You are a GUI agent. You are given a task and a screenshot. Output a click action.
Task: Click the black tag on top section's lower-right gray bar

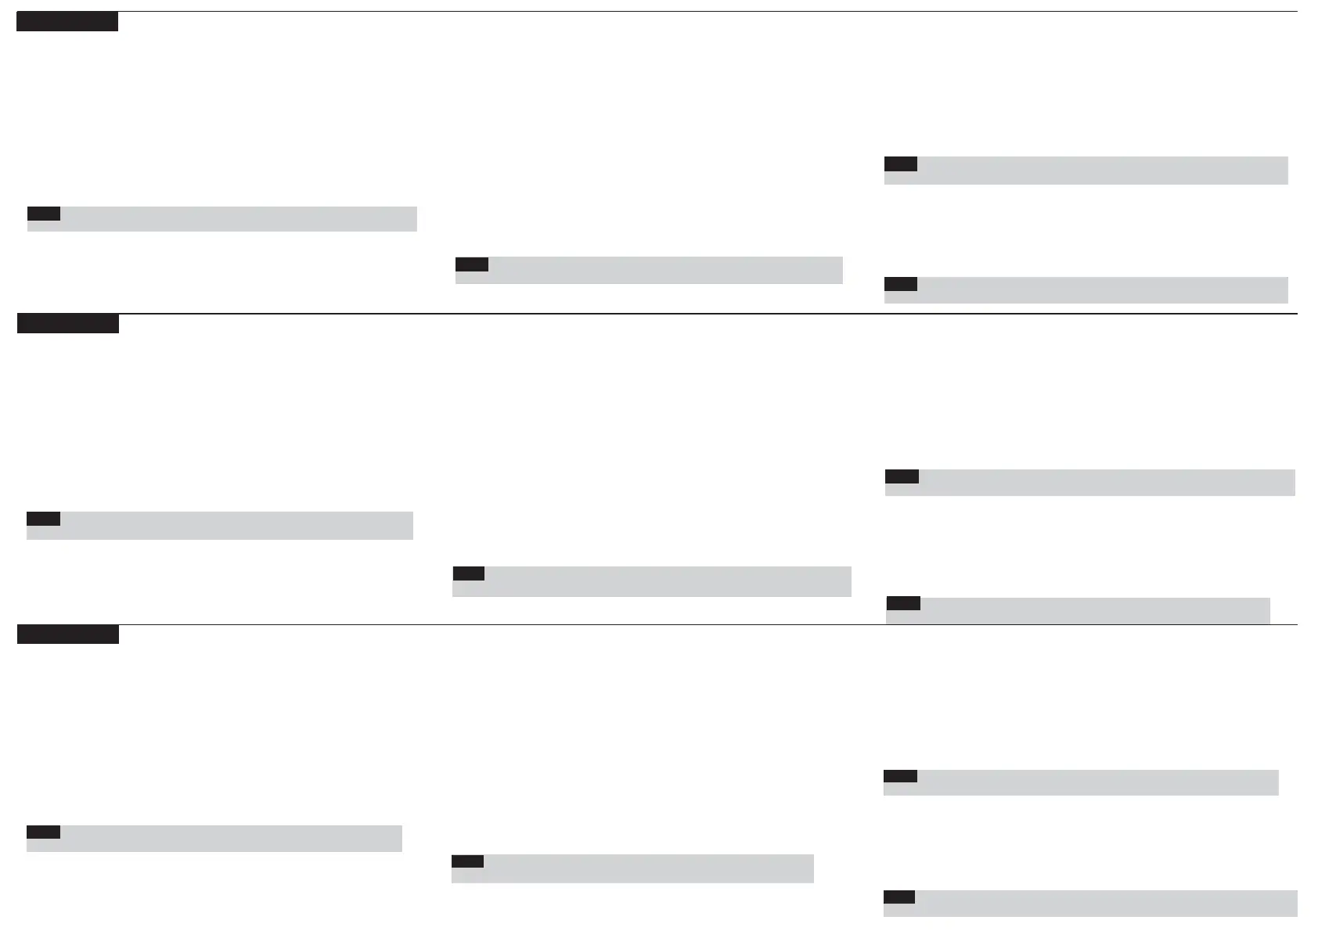[901, 284]
